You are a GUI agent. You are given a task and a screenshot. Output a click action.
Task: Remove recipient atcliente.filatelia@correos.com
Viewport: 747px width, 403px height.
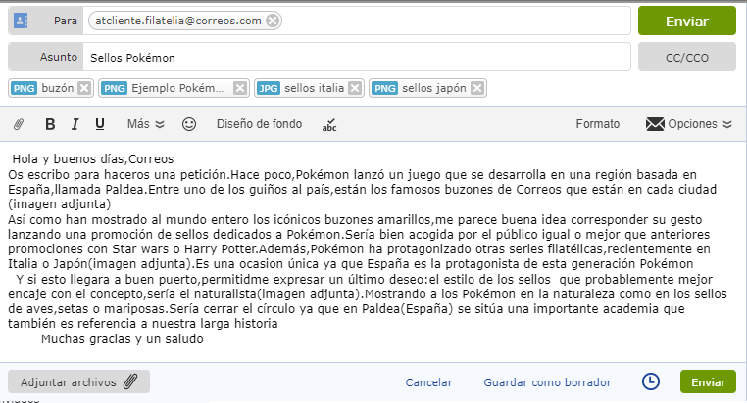tap(273, 21)
